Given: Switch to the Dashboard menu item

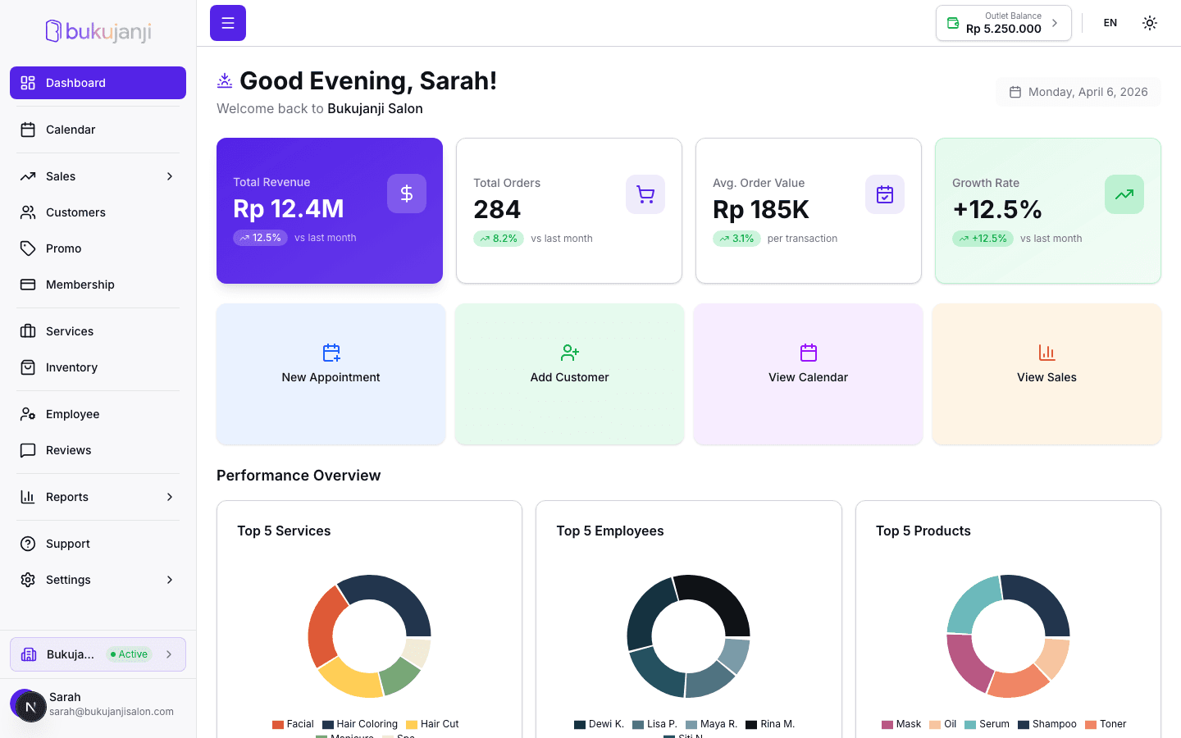Looking at the screenshot, I should click(x=75, y=83).
